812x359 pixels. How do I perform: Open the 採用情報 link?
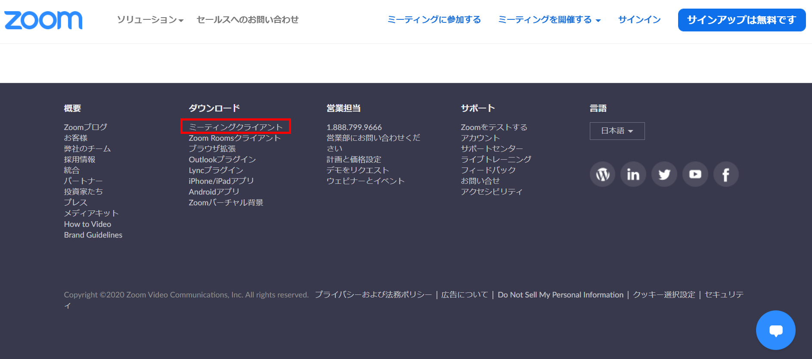pyautogui.click(x=80, y=159)
